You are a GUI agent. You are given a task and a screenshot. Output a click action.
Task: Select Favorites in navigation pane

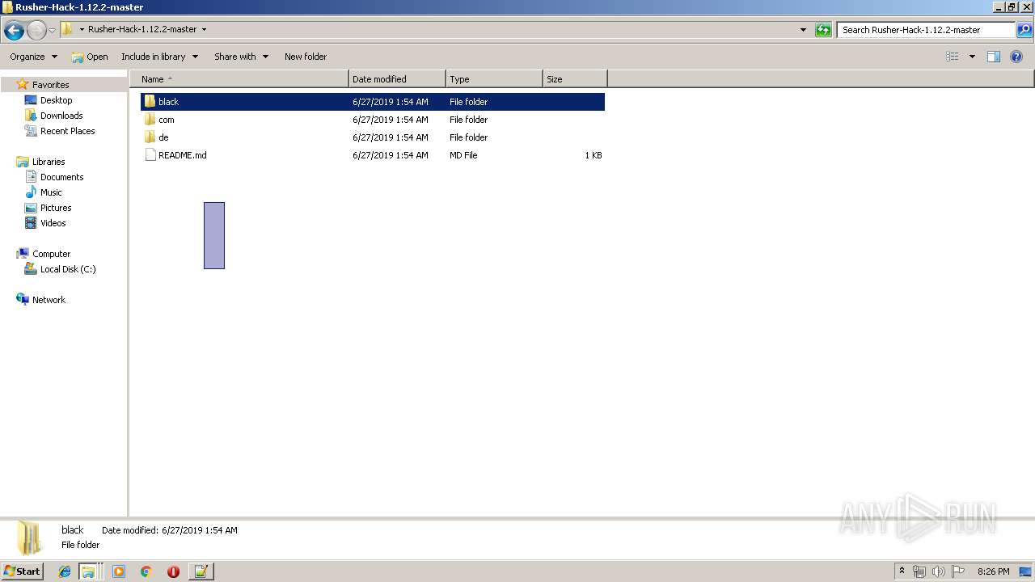(x=50, y=85)
